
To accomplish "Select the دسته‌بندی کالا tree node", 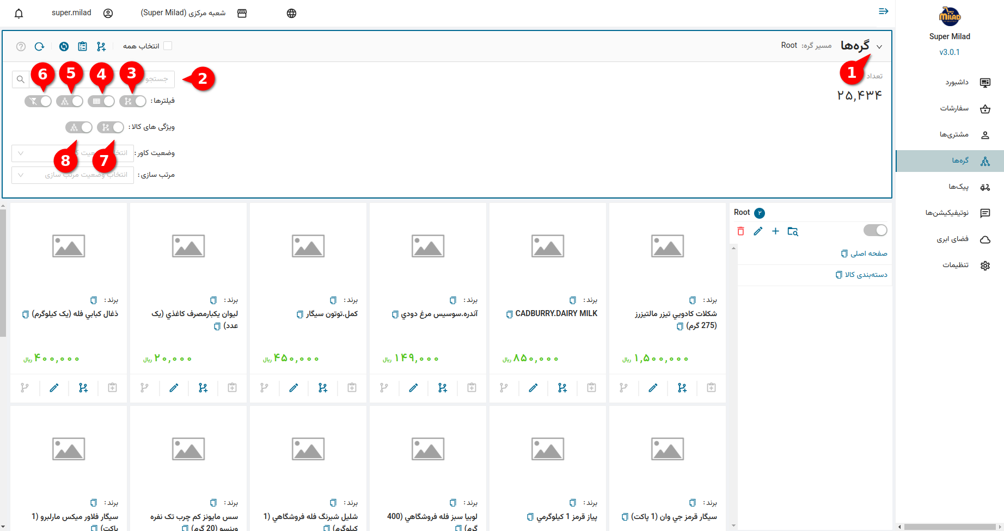I will coord(865,275).
